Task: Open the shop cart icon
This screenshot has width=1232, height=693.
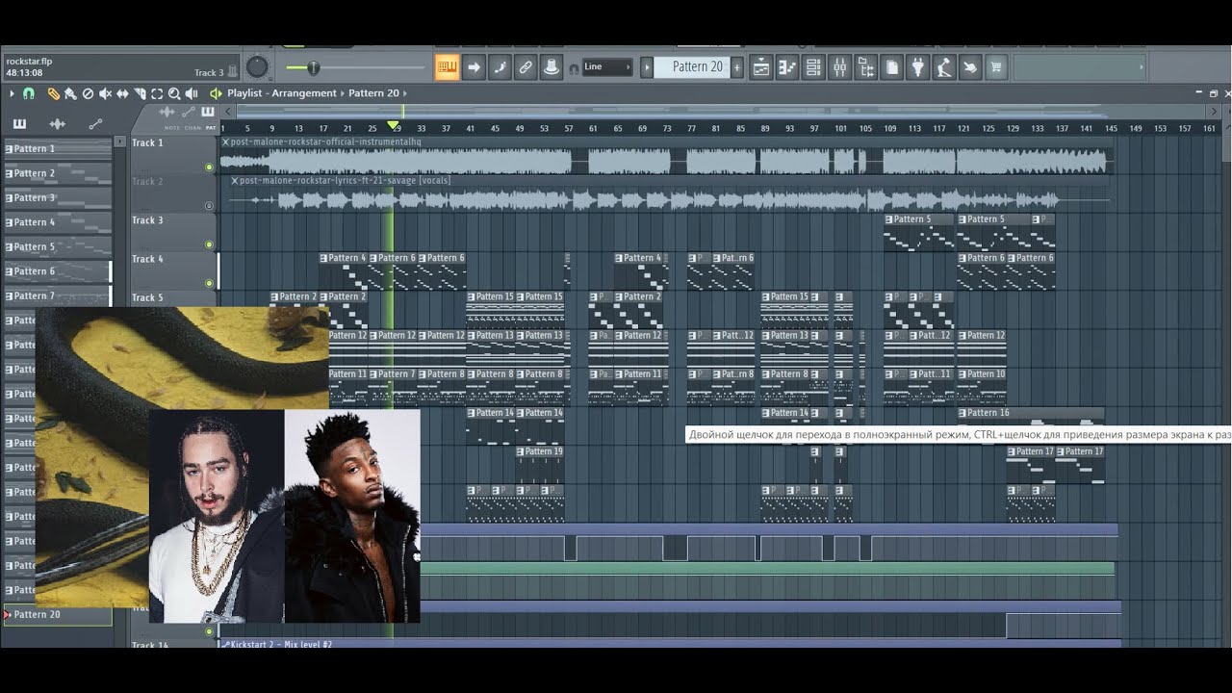Action: tap(996, 67)
